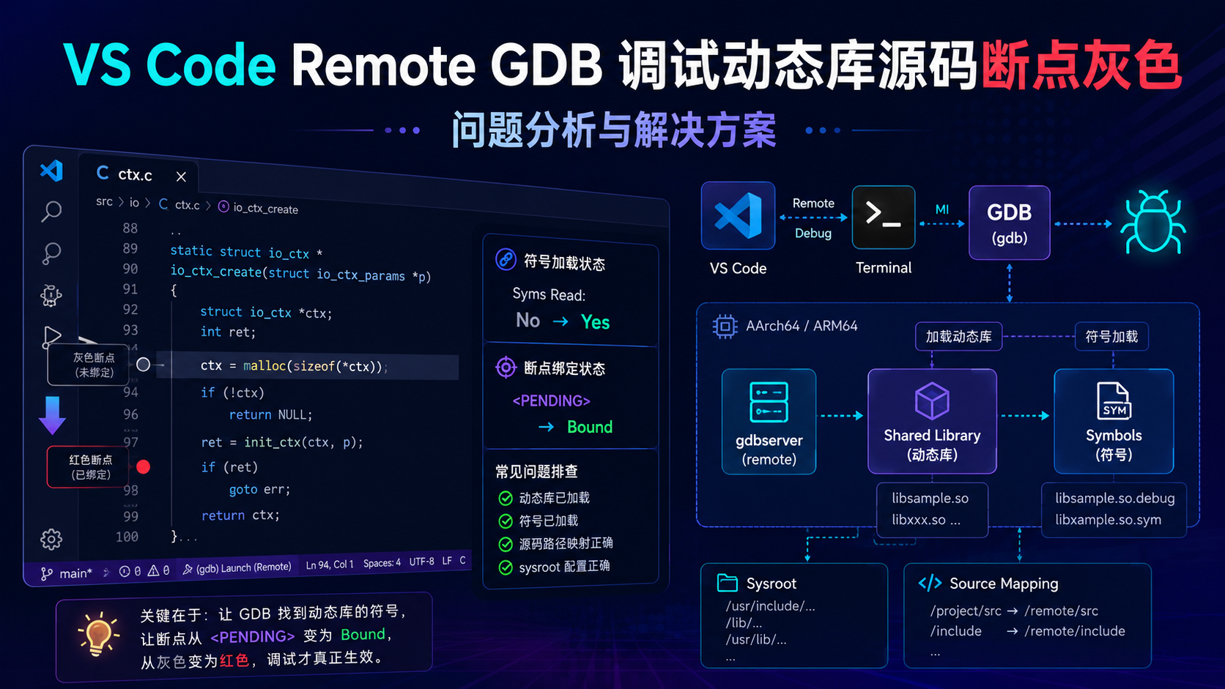The height and width of the screenshot is (689, 1225).
Task: Click the Sysroot folder icon
Action: (727, 583)
